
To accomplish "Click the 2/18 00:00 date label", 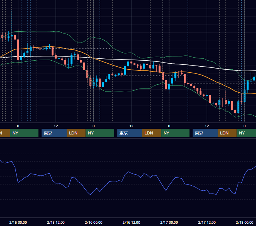I will pyautogui.click(x=245, y=222).
